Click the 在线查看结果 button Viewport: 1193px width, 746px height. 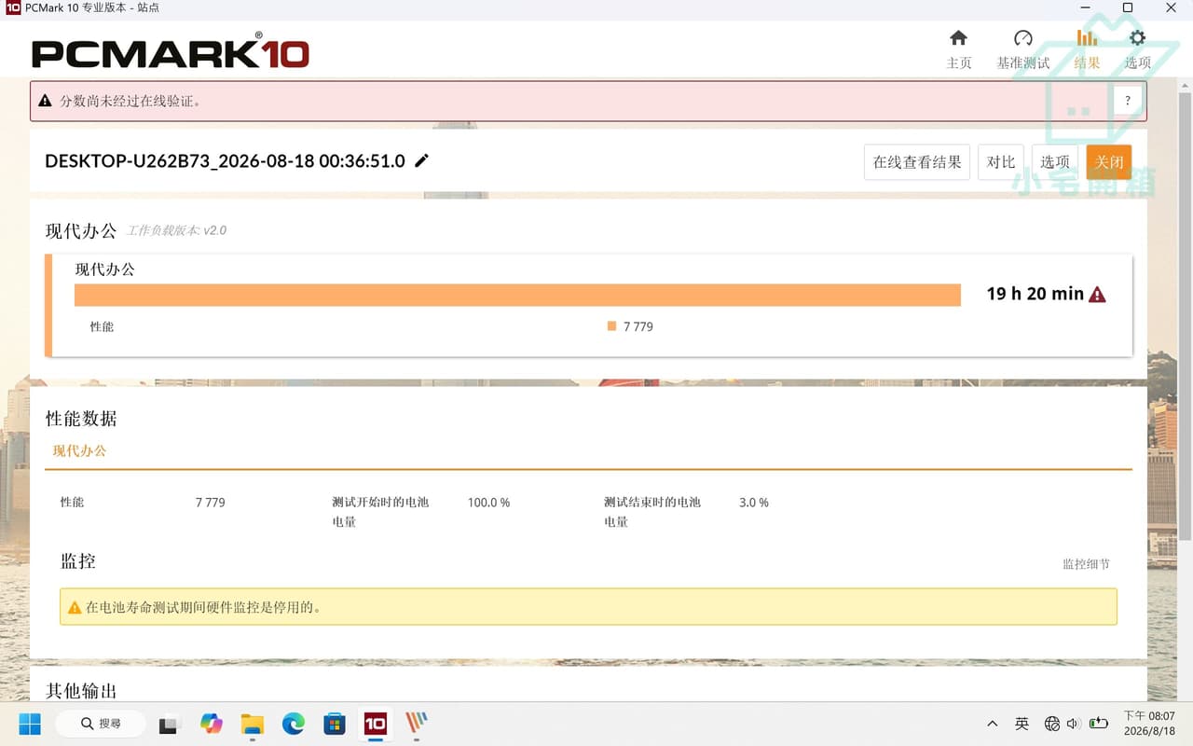click(x=917, y=162)
